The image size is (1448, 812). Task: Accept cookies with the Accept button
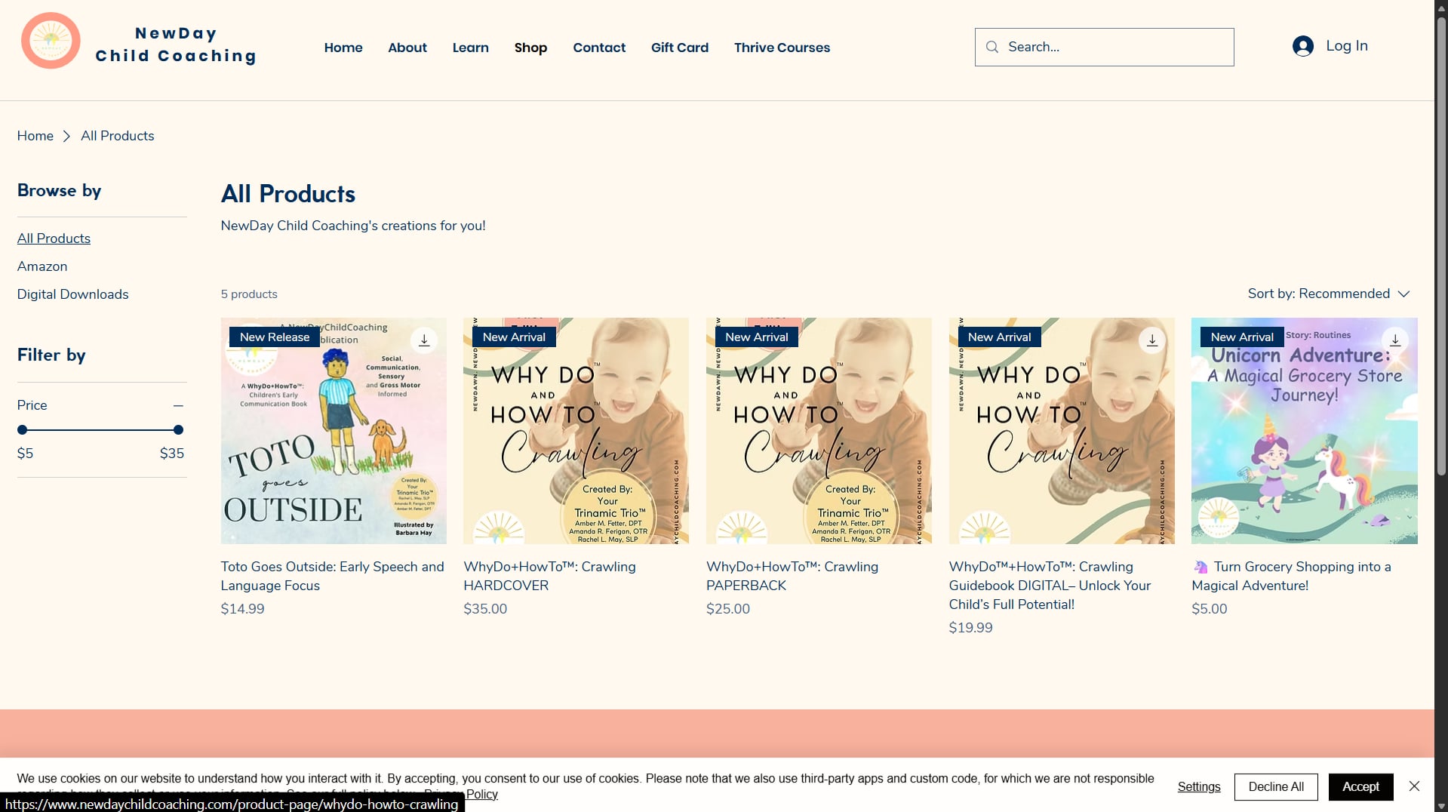[1360, 786]
